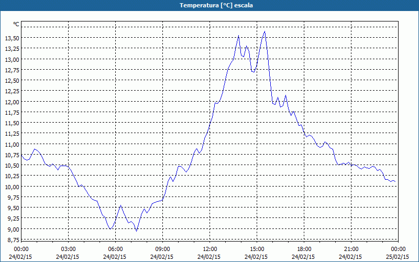
Task: Select the 09:00 time label
Action: click(162, 249)
